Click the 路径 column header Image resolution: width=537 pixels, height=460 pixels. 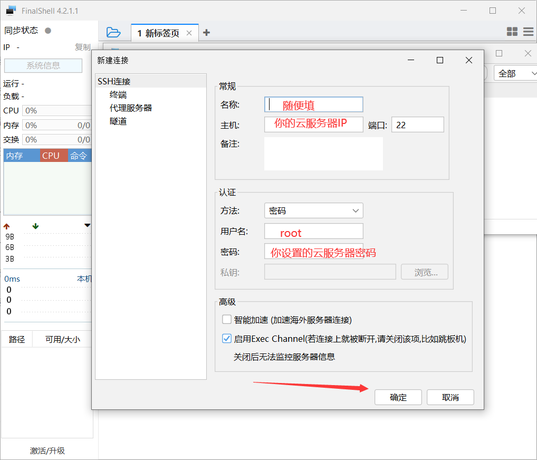point(17,339)
